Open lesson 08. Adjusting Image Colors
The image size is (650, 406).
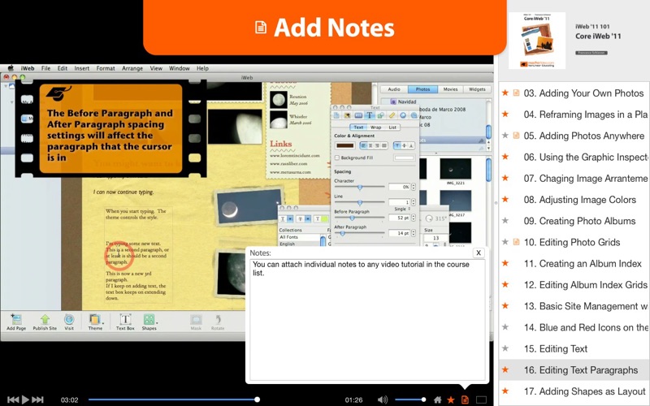[579, 200]
